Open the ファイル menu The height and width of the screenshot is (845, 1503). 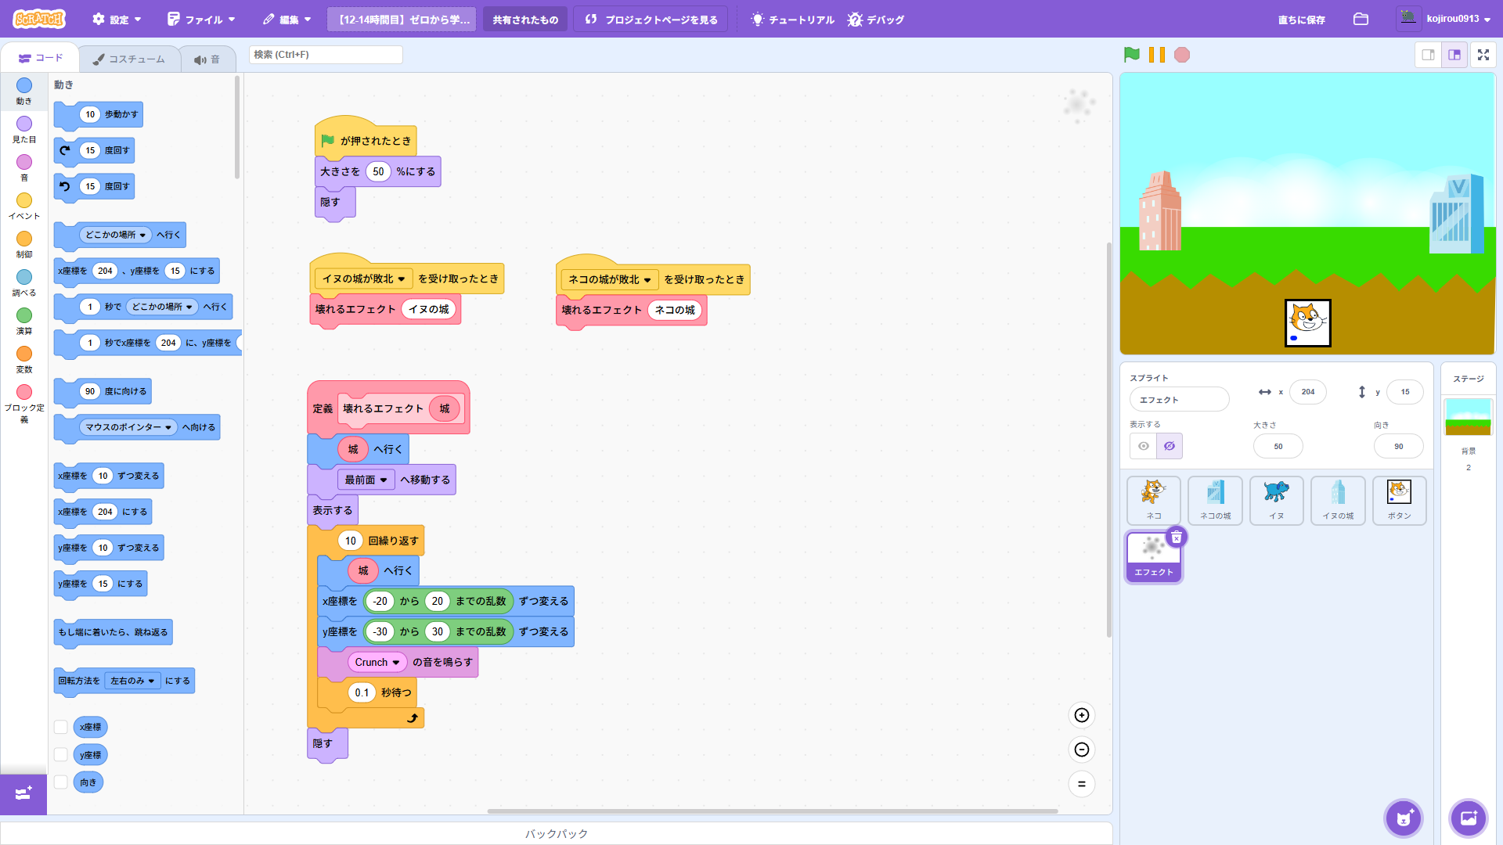201,19
